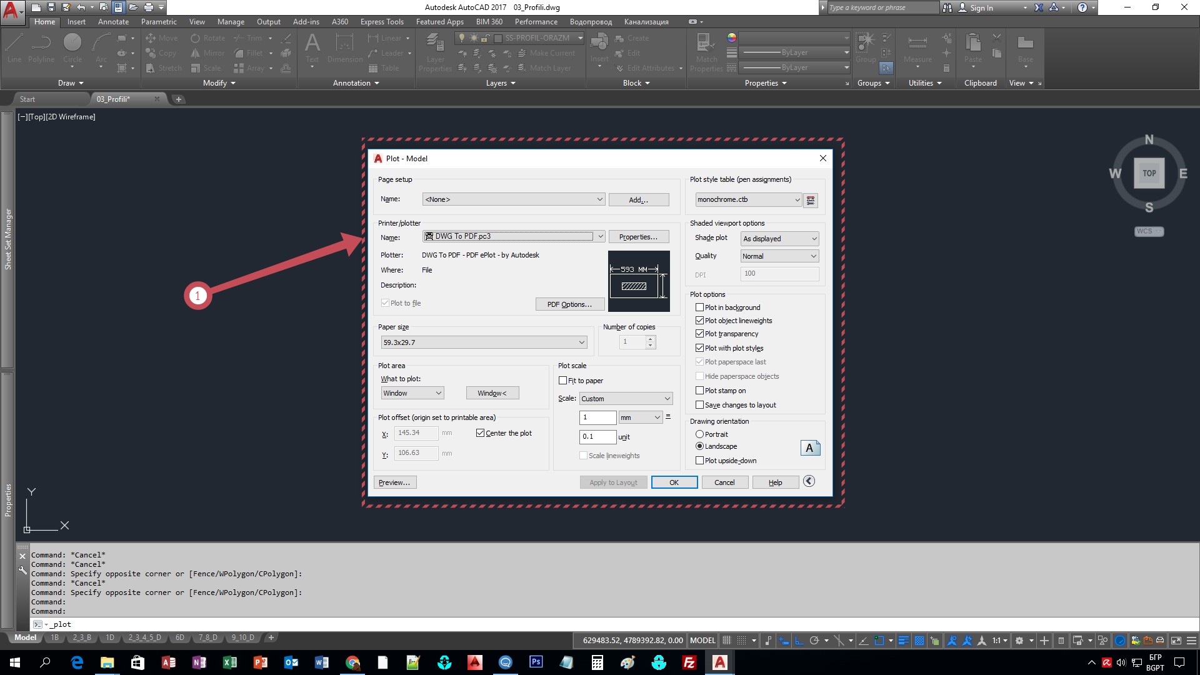1200x675 pixels.
Task: Click the Plot printer icon in Quick Access
Action: pos(148,7)
